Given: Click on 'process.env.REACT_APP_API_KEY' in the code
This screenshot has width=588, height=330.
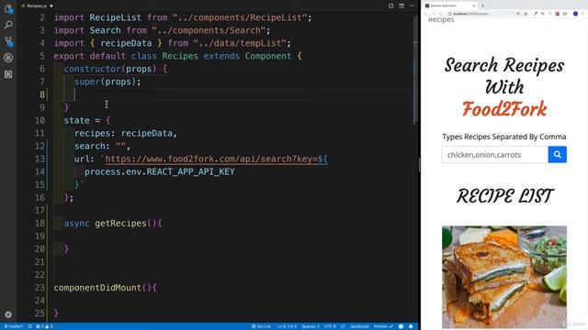Looking at the screenshot, I should coord(159,171).
